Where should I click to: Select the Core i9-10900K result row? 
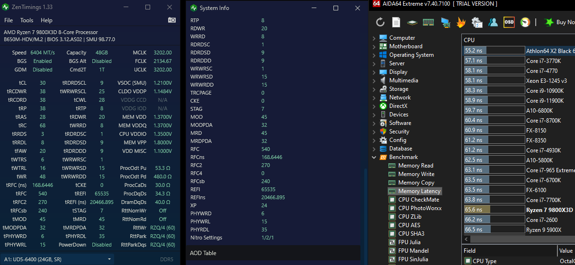(x=519, y=90)
